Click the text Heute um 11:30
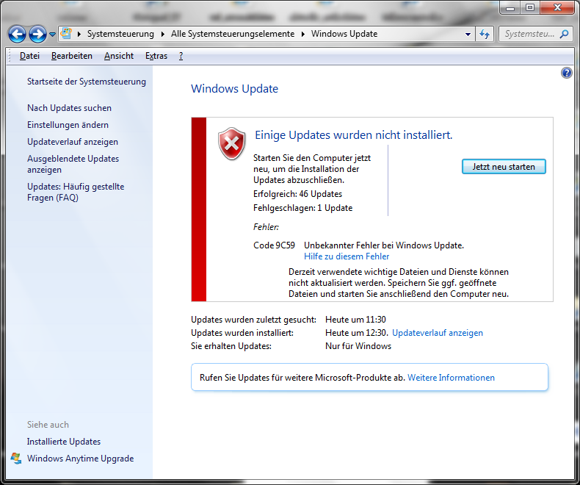The height and width of the screenshot is (485, 580). (355, 320)
